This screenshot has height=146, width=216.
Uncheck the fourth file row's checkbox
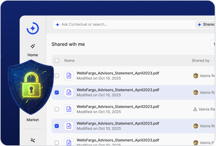pos(57,126)
